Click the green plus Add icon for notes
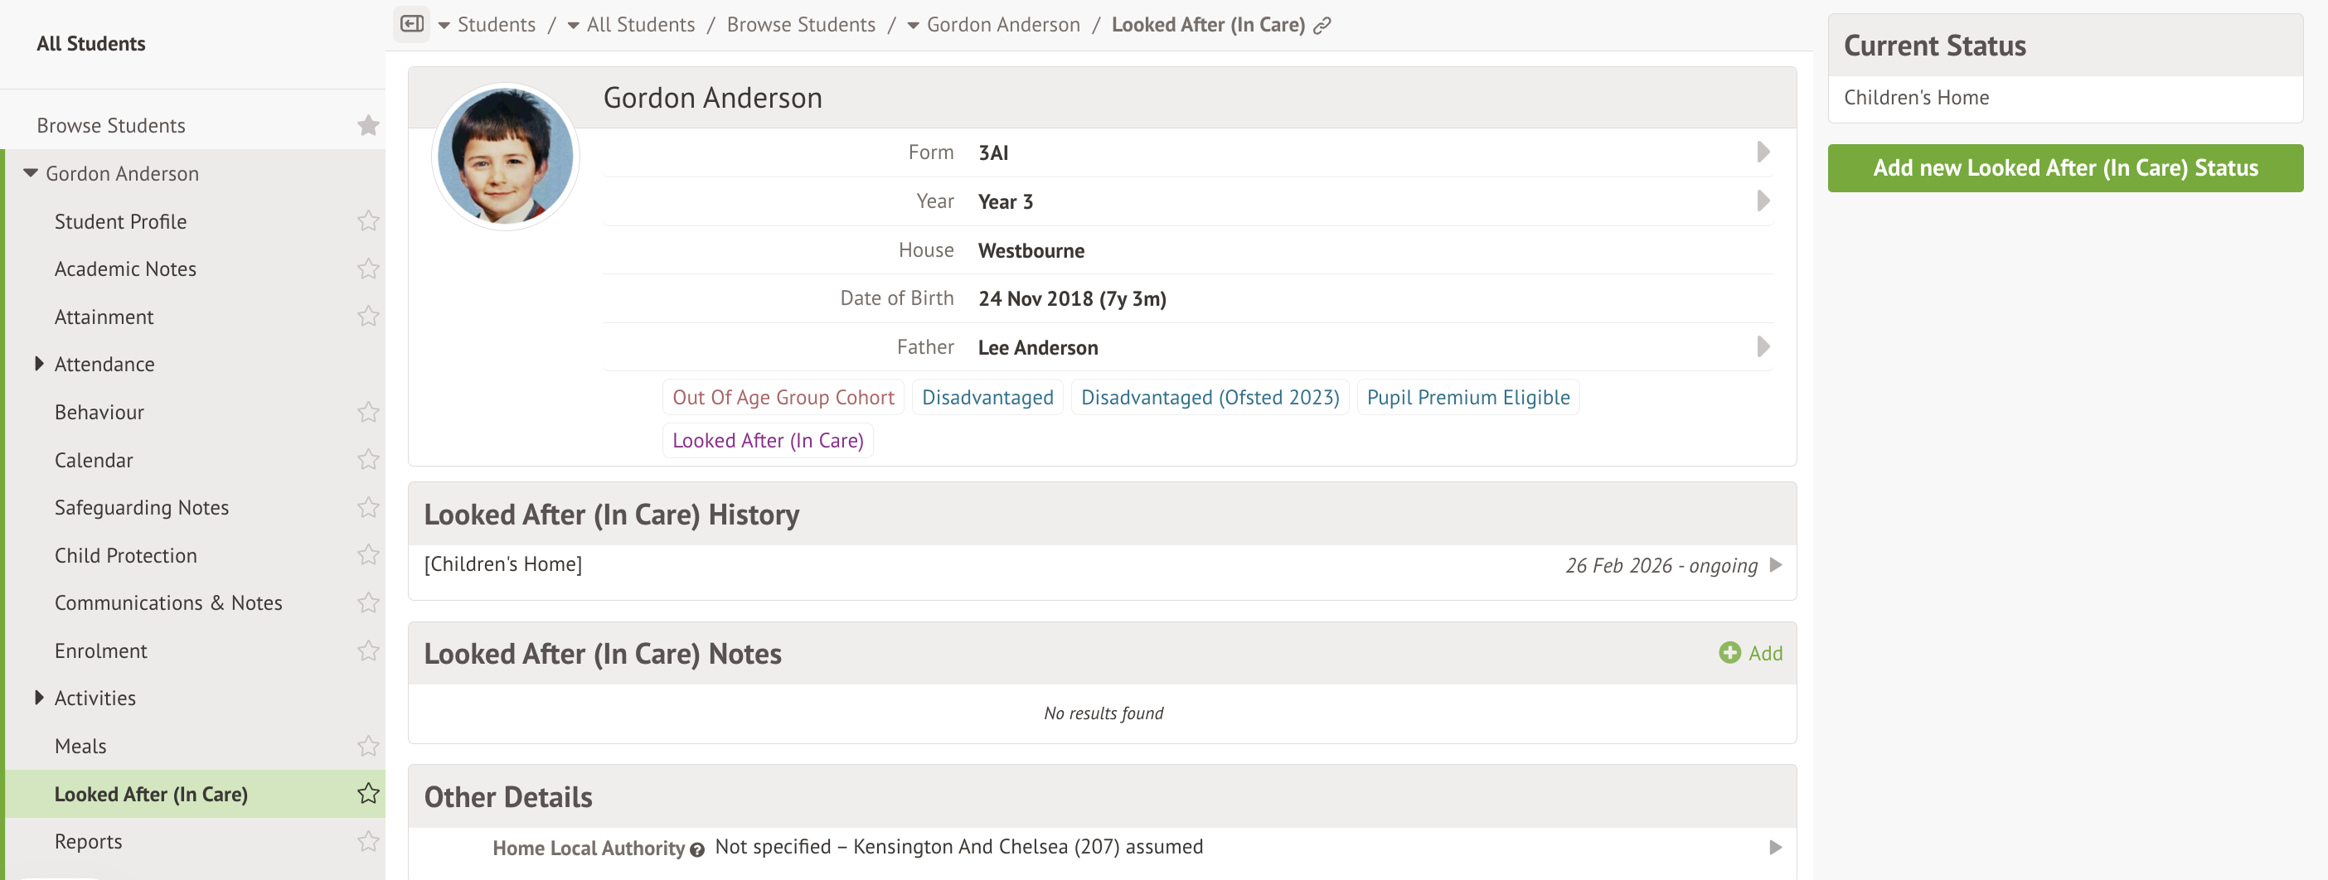 click(1729, 652)
